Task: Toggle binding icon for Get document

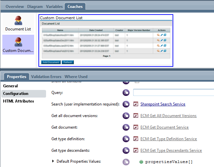Action: pyautogui.click(x=126, y=127)
